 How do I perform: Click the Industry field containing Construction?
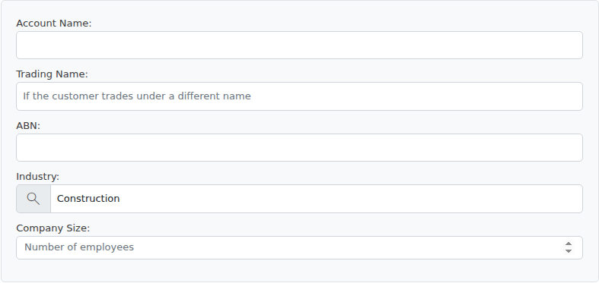click(317, 199)
